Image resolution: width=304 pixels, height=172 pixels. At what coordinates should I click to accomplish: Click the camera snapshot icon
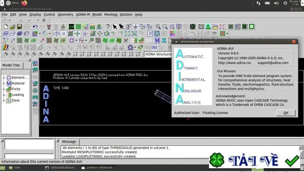201,27
